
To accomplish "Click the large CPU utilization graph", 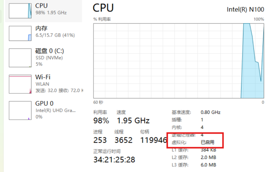I will pyautogui.click(x=179, y=61).
